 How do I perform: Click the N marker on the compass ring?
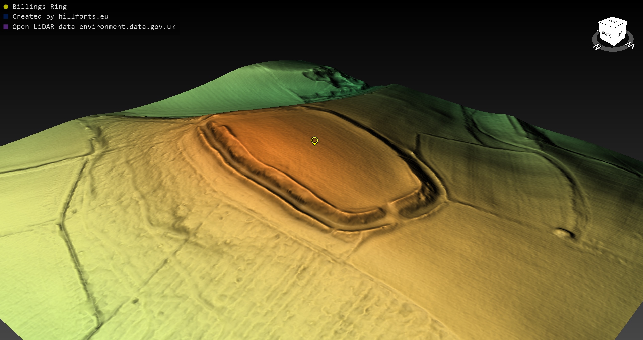(x=597, y=47)
